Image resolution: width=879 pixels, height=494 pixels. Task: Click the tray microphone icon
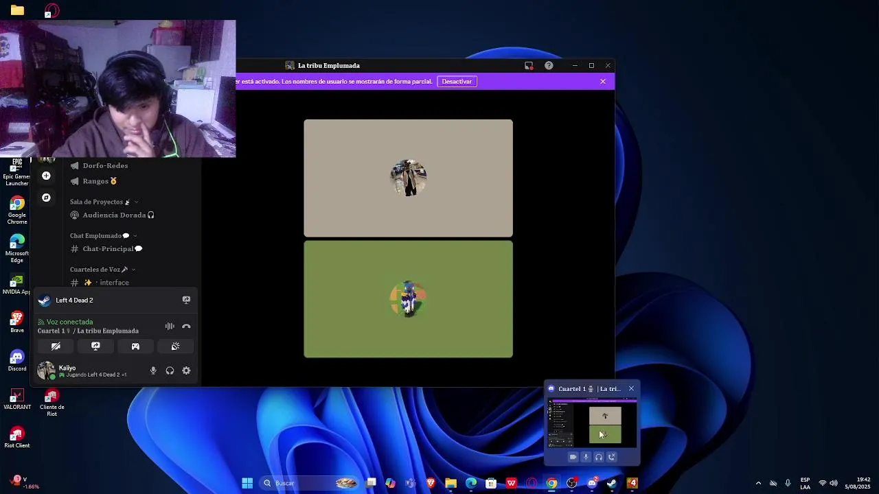tap(788, 483)
